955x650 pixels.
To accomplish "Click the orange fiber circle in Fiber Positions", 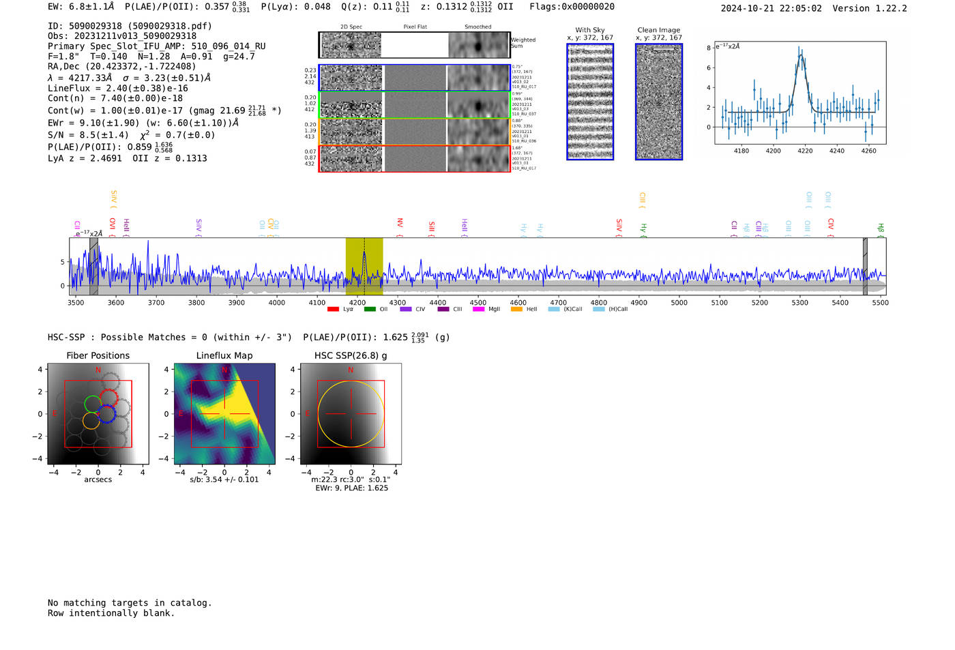I will click(x=91, y=421).
